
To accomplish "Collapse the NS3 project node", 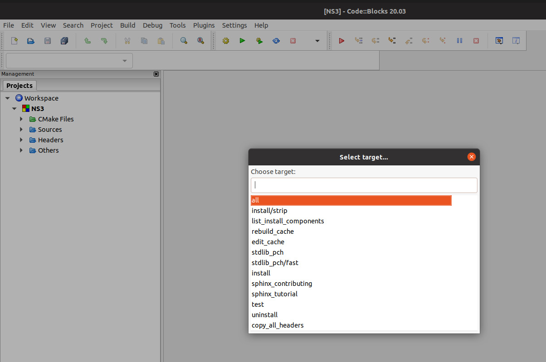I will tap(15, 109).
